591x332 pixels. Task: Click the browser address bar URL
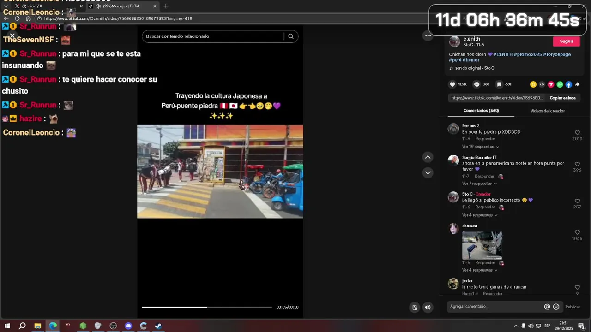coord(118,18)
